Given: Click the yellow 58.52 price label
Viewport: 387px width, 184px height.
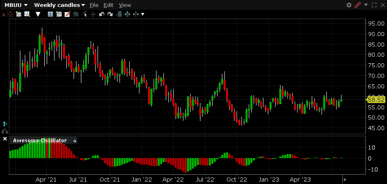Looking at the screenshot, I should point(376,99).
